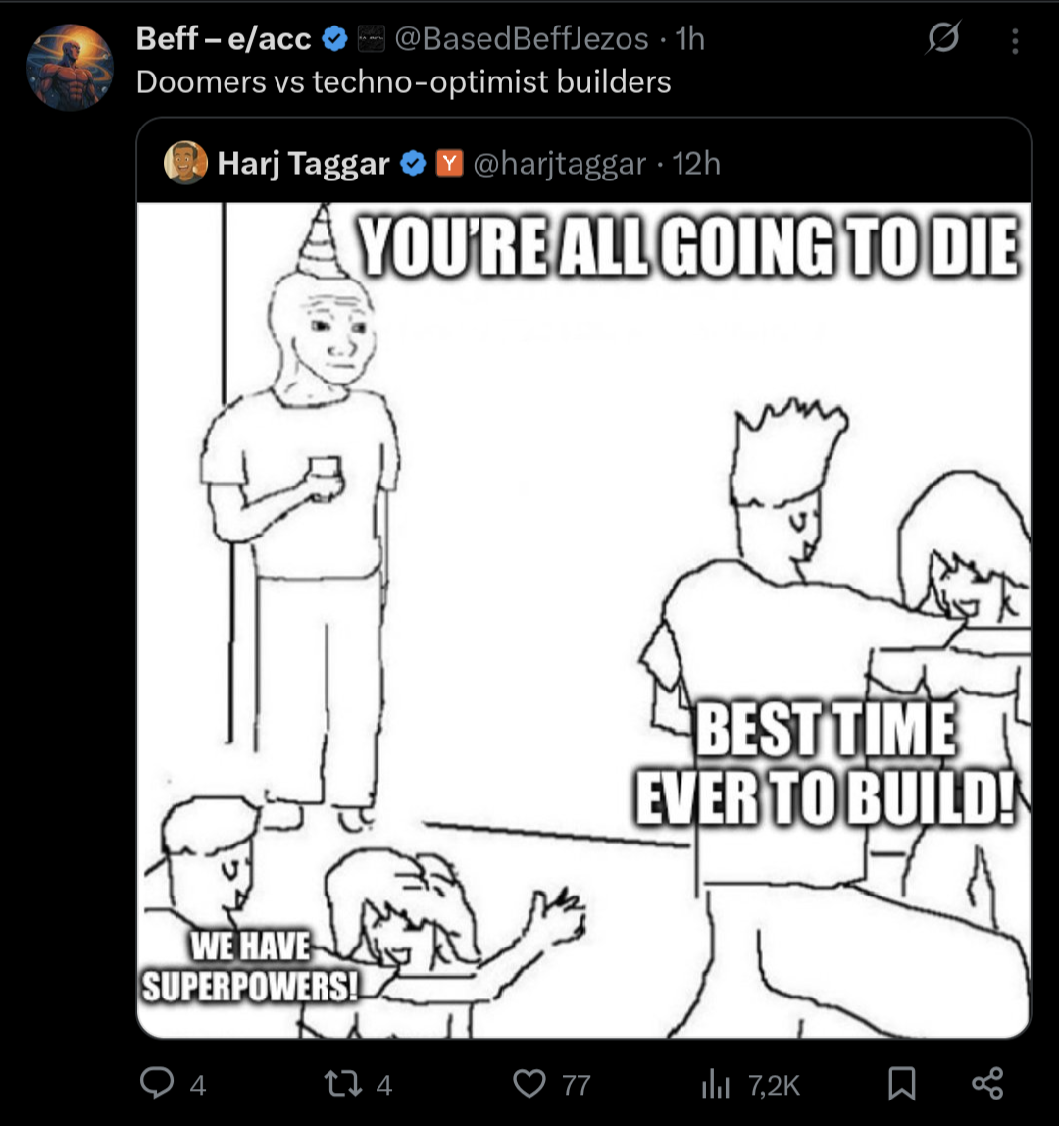This screenshot has height=1126, width=1059.
Task: Open the quoted meme image
Action: (x=583, y=620)
